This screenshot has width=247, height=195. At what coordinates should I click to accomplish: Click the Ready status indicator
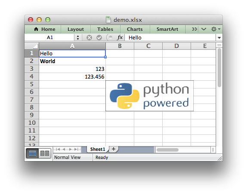[102, 157]
